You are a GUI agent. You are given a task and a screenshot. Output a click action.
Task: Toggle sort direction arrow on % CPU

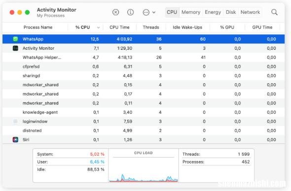click(x=98, y=28)
